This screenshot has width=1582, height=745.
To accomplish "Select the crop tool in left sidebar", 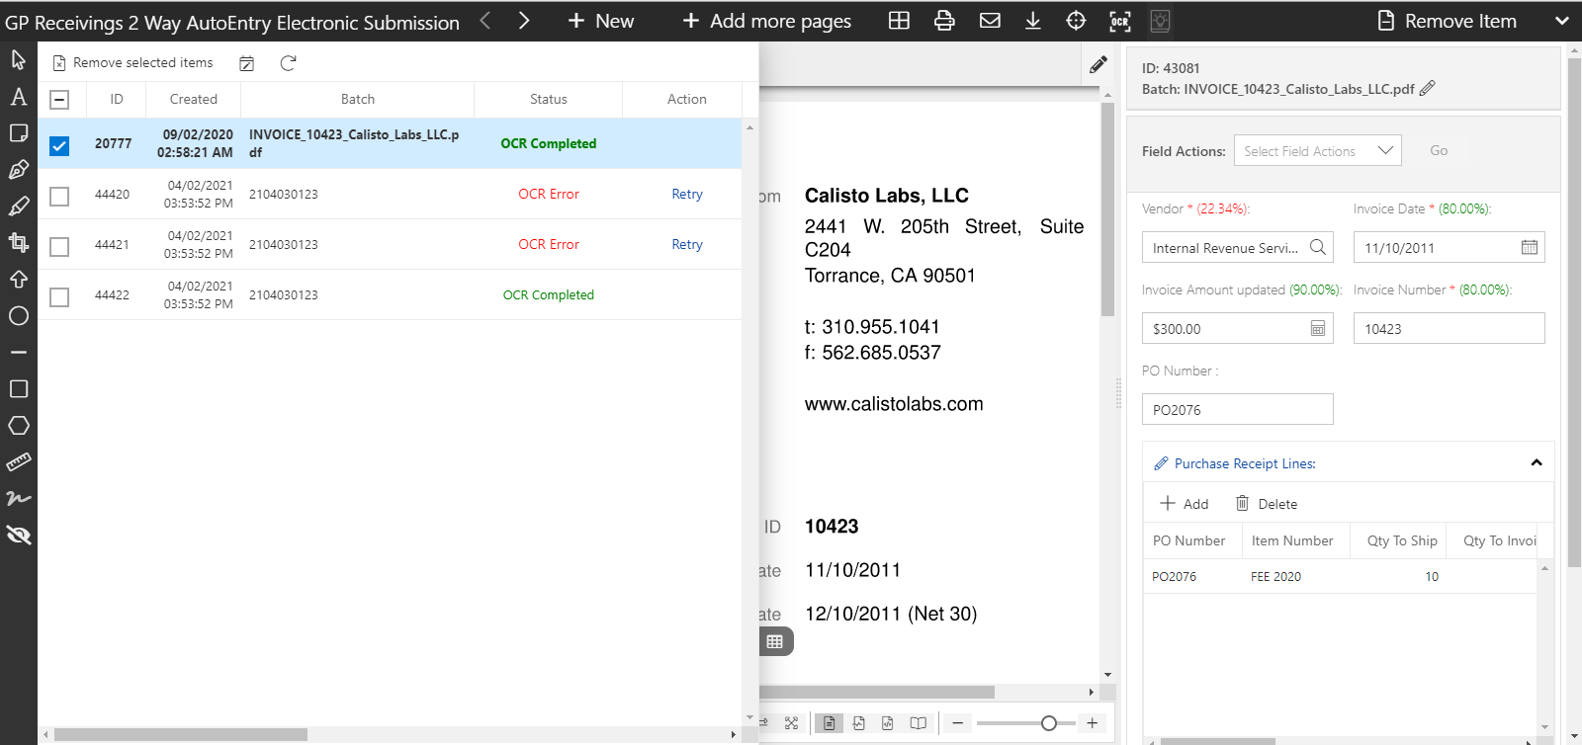I will pos(19,243).
